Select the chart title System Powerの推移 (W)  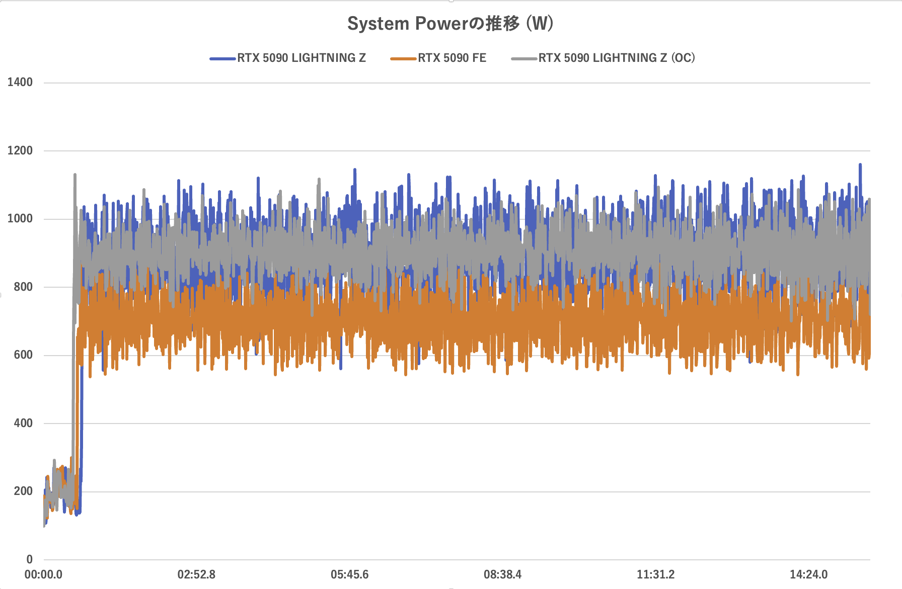[x=450, y=24]
